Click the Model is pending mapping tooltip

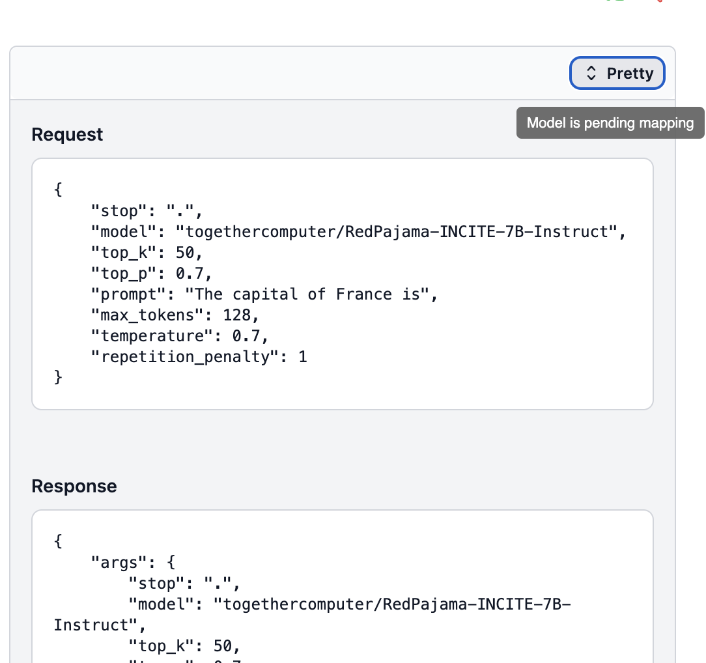pos(610,122)
